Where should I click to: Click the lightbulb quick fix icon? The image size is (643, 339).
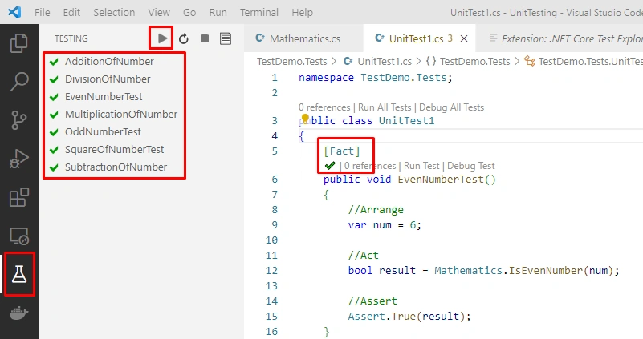pos(305,119)
